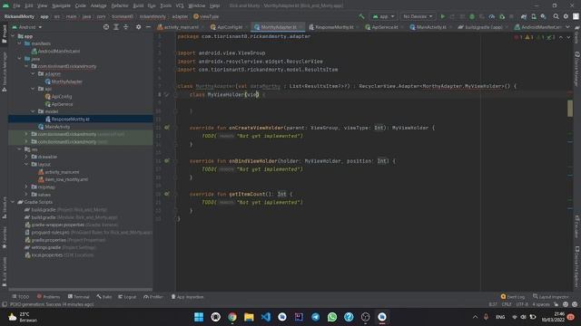Click the Attach Debugger icon in toolbar
The width and height of the screenshot is (581, 326).
pos(502,16)
